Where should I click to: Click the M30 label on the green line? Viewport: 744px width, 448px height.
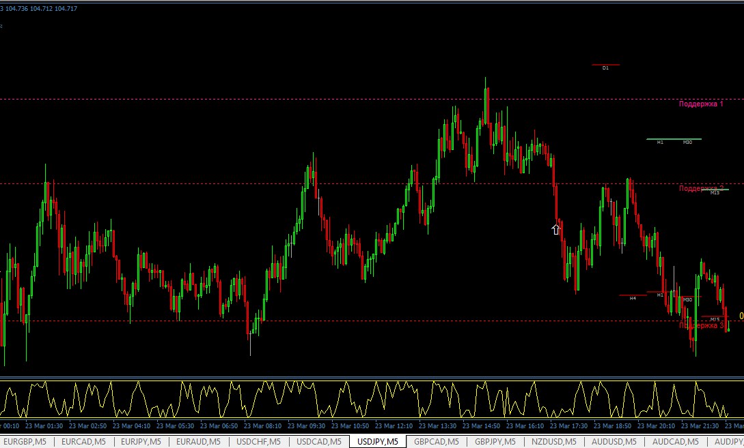click(x=687, y=142)
